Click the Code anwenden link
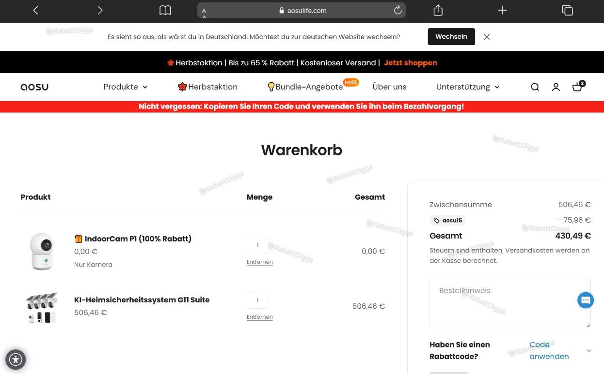Viewport: 604px width, 374px height. [549, 351]
